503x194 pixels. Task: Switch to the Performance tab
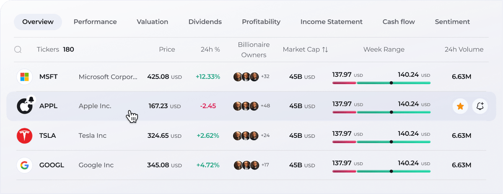(x=95, y=22)
